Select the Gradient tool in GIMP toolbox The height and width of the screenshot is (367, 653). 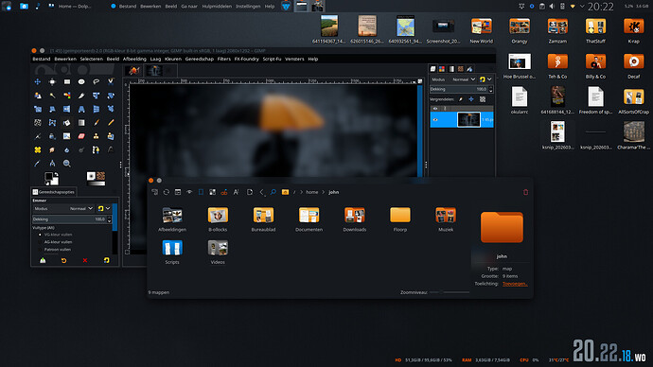tap(81, 123)
